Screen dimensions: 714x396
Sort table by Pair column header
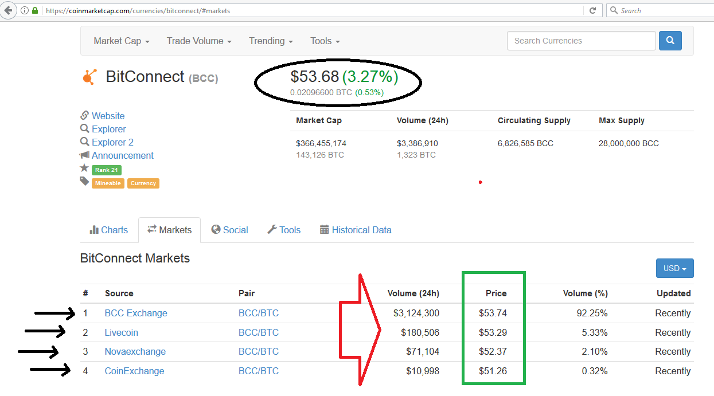click(247, 293)
